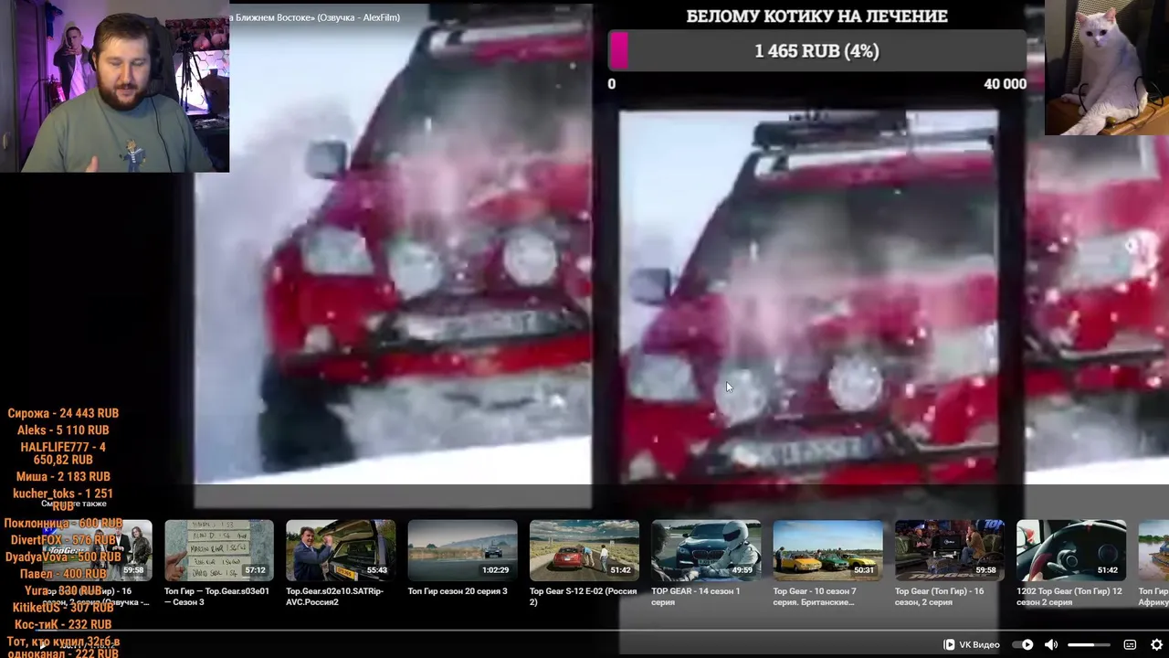This screenshot has width=1169, height=658.
Task: Click the white cat camera overlay
Action: tap(1107, 68)
